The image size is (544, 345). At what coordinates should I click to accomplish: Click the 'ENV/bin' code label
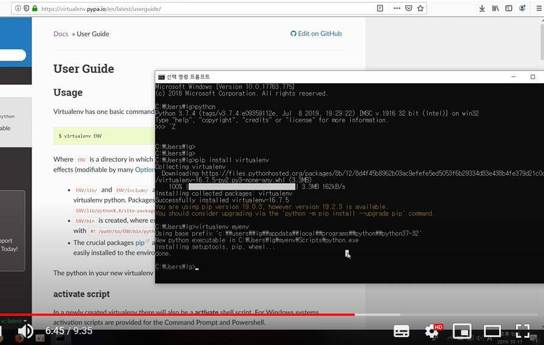(x=85, y=221)
